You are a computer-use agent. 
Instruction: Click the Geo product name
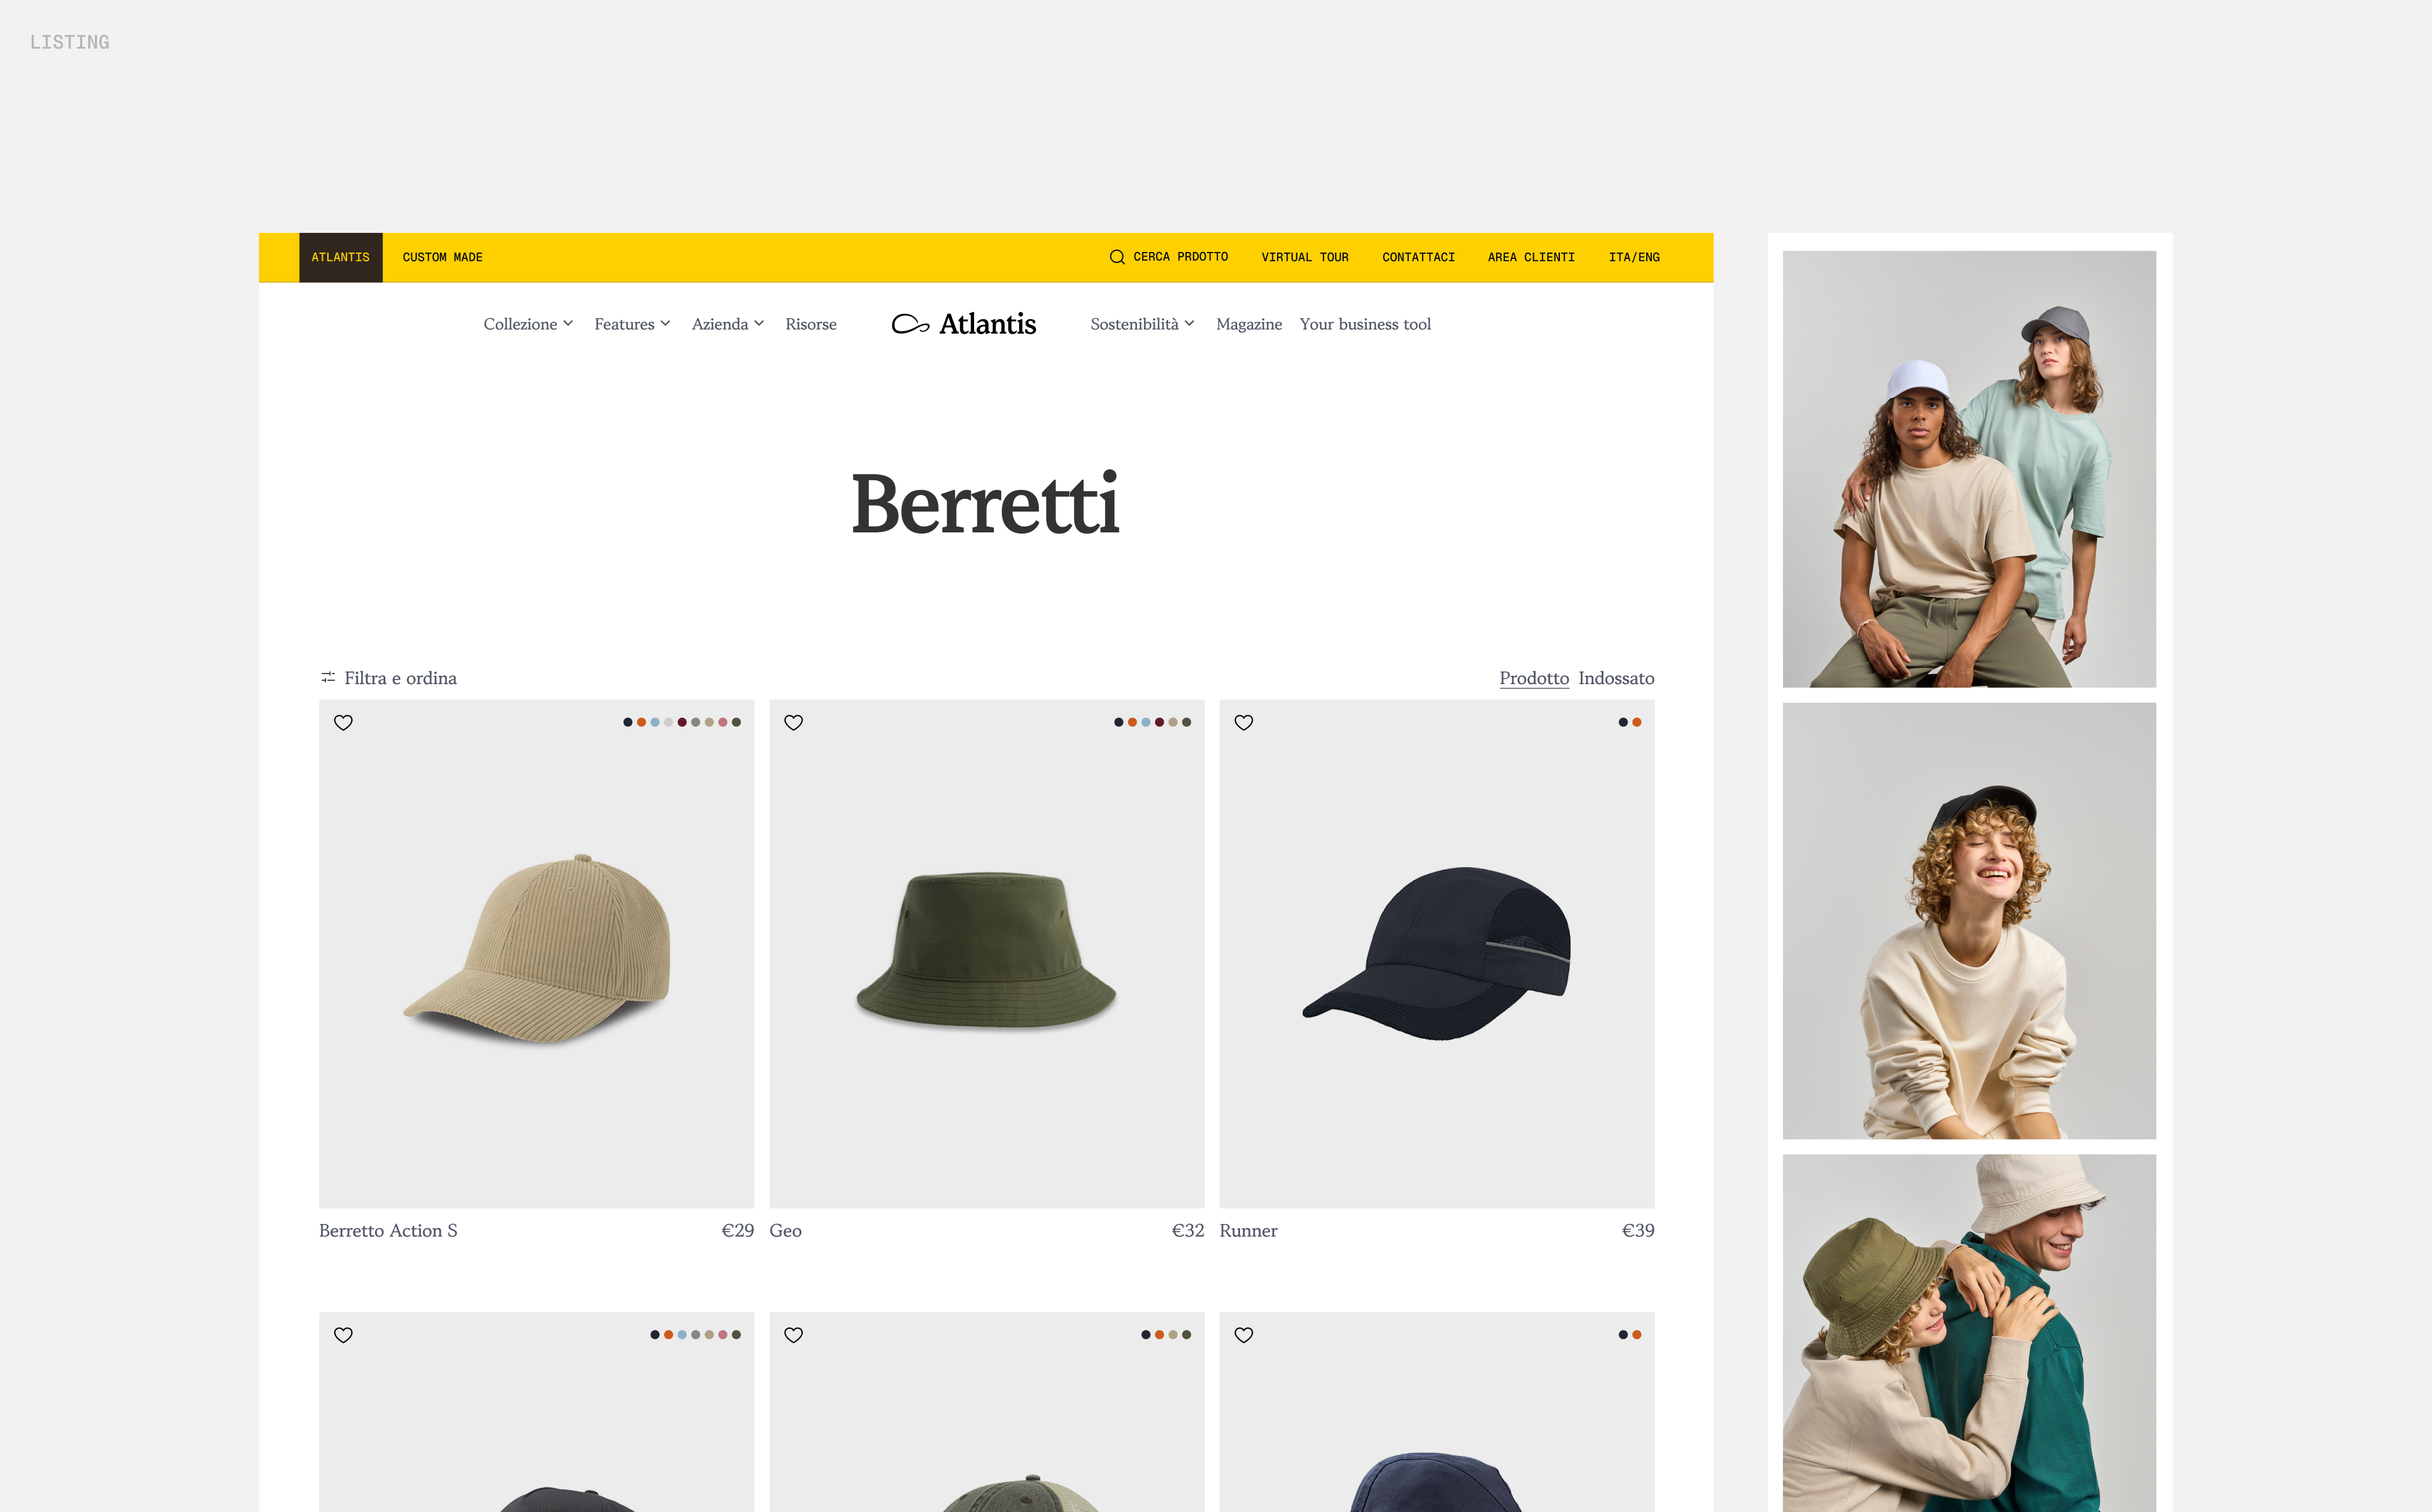click(x=785, y=1231)
